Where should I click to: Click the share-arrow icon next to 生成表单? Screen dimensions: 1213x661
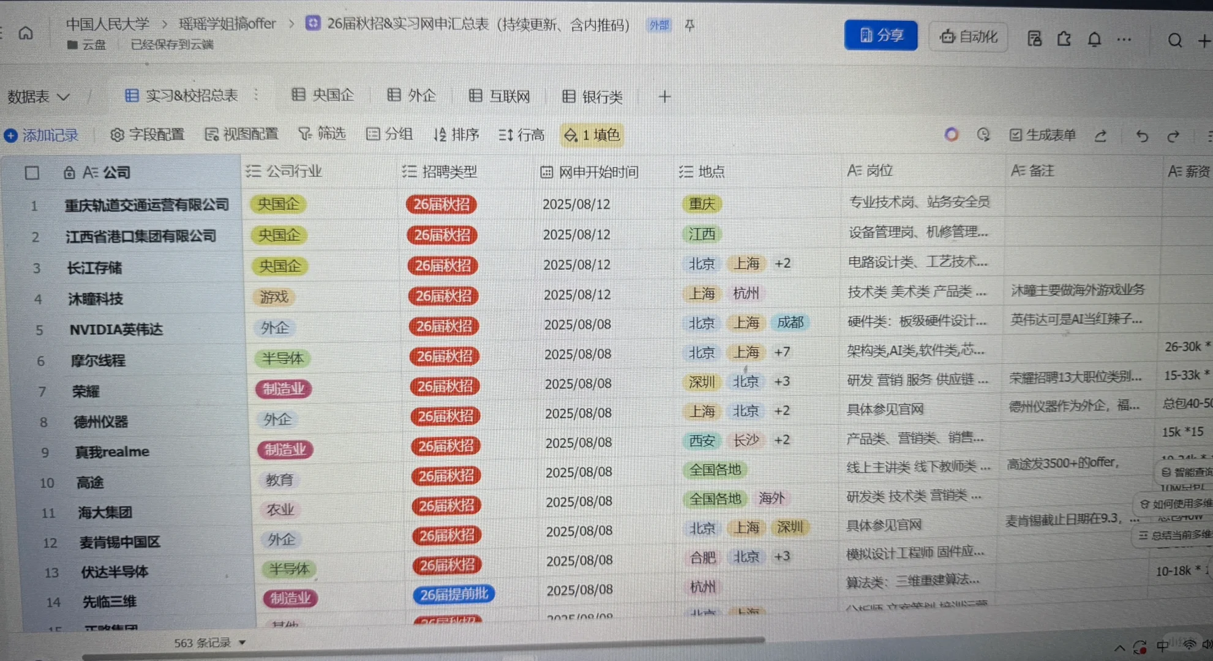tap(1100, 136)
